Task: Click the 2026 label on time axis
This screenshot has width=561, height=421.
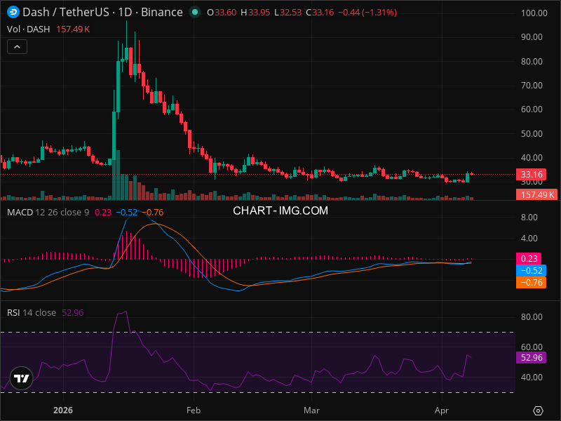Action: coord(63,410)
